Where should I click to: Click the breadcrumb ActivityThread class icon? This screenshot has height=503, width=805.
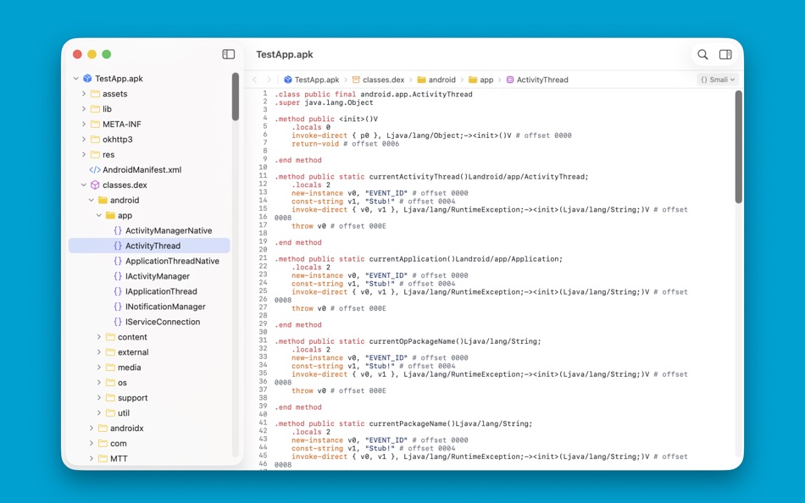[510, 80]
